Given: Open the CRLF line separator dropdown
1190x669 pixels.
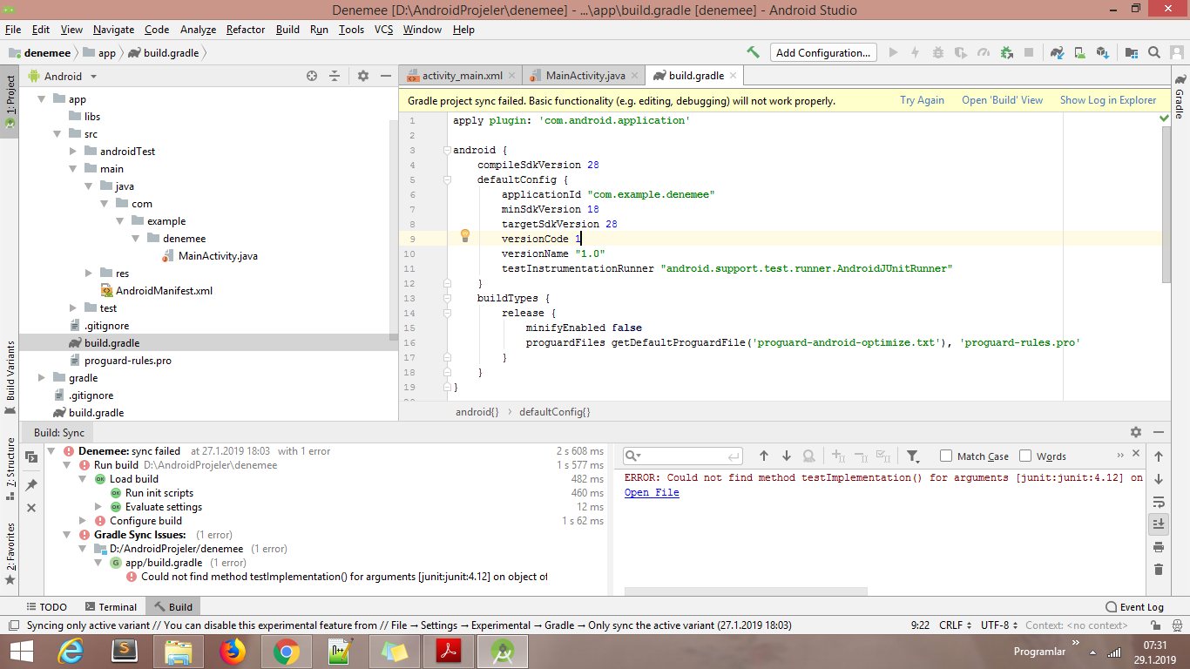Looking at the screenshot, I should pos(955,625).
